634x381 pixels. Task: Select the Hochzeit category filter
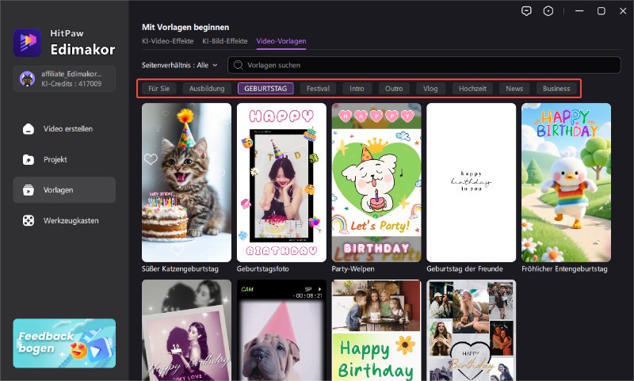point(473,89)
